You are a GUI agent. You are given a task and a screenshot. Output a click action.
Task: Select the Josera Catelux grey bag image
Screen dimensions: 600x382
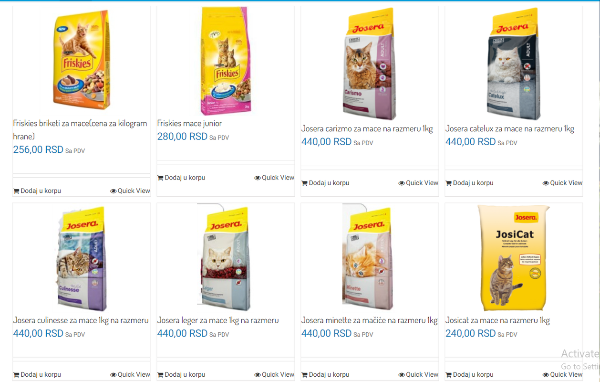[514, 64]
